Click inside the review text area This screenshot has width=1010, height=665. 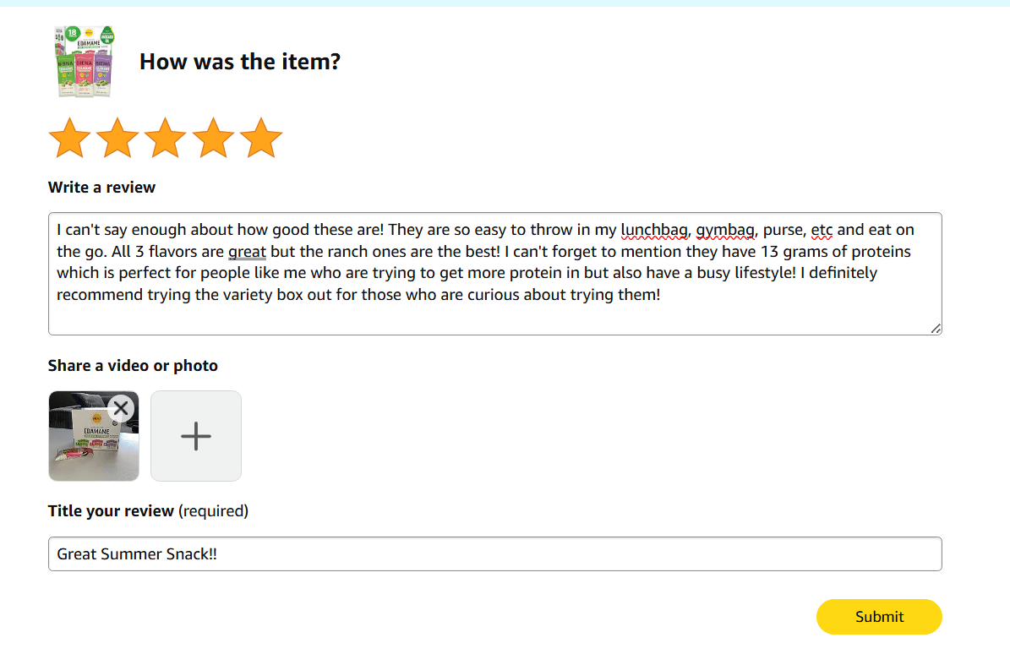494,315
